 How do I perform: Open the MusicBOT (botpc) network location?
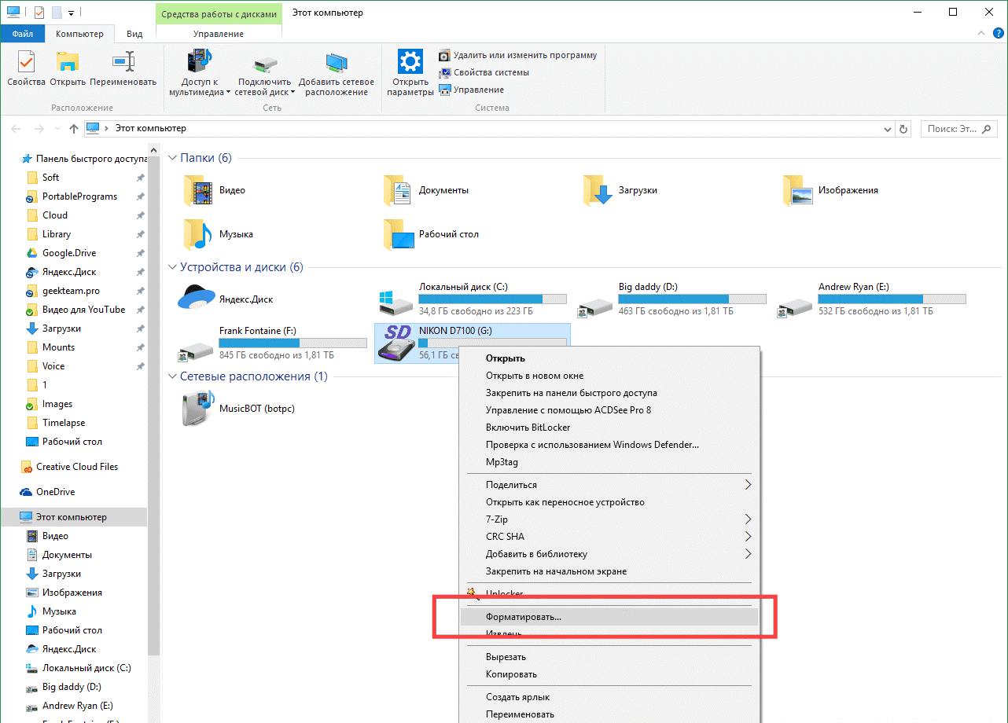197,408
